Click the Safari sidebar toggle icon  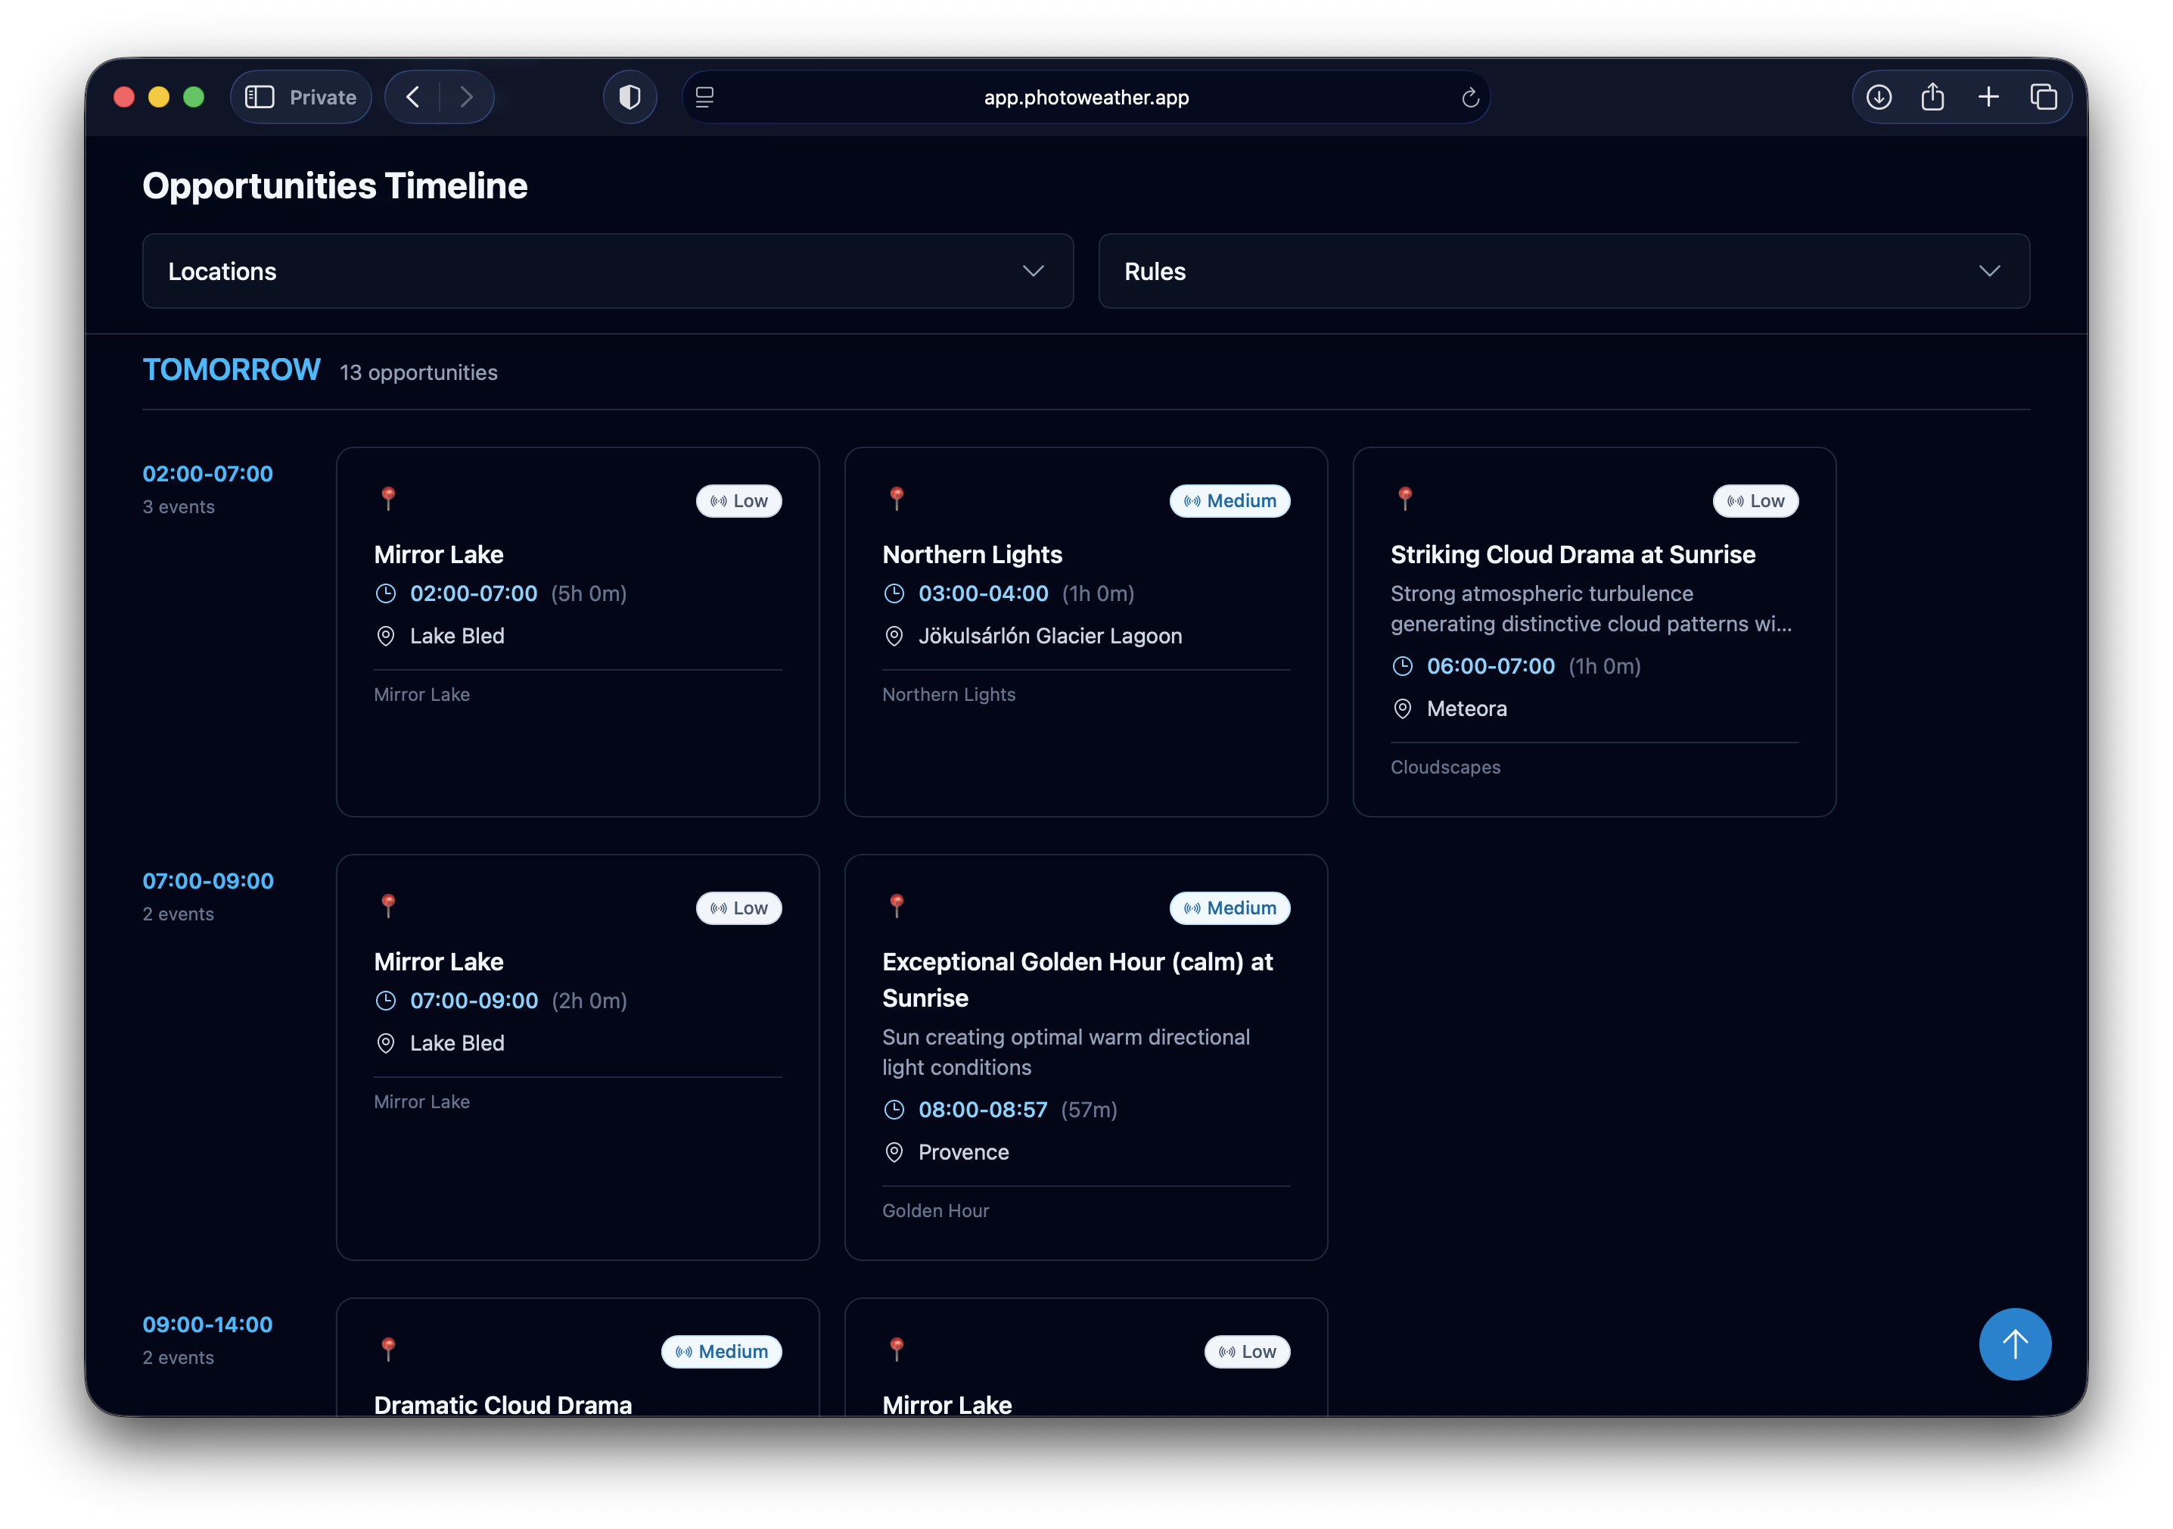pyautogui.click(x=260, y=97)
